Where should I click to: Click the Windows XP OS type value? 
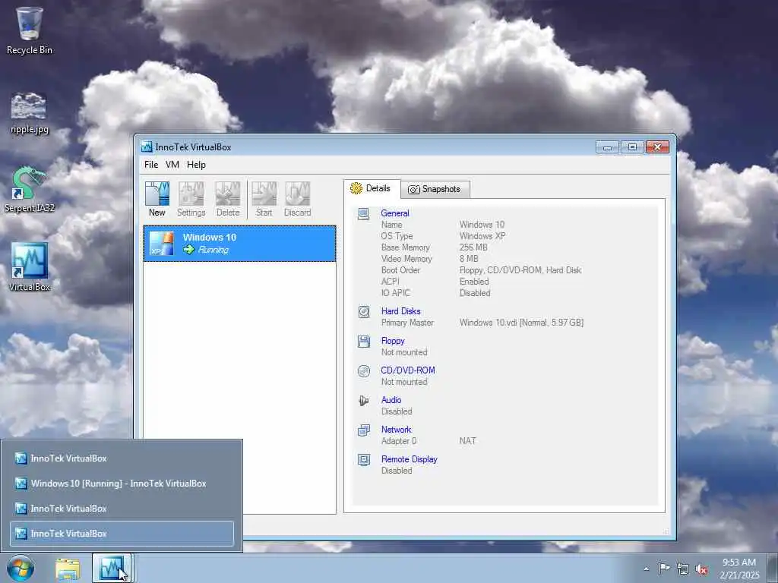click(482, 236)
